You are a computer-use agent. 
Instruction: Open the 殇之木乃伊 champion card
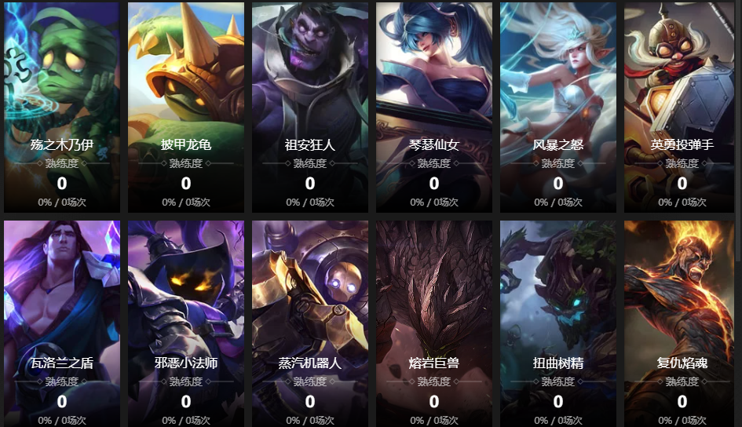click(62, 108)
